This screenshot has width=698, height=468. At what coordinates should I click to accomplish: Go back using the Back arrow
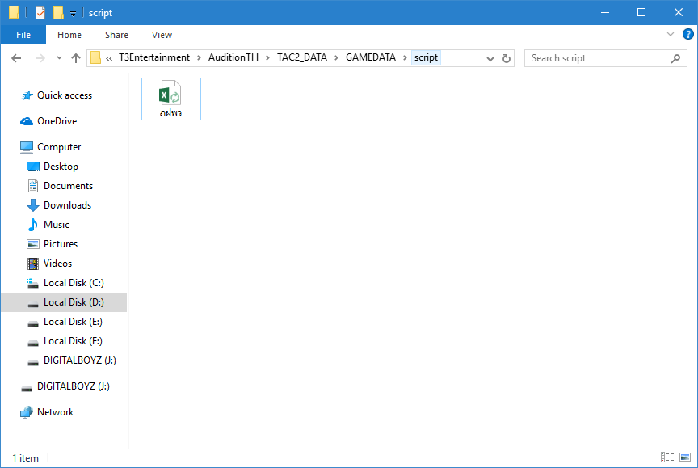click(x=16, y=58)
